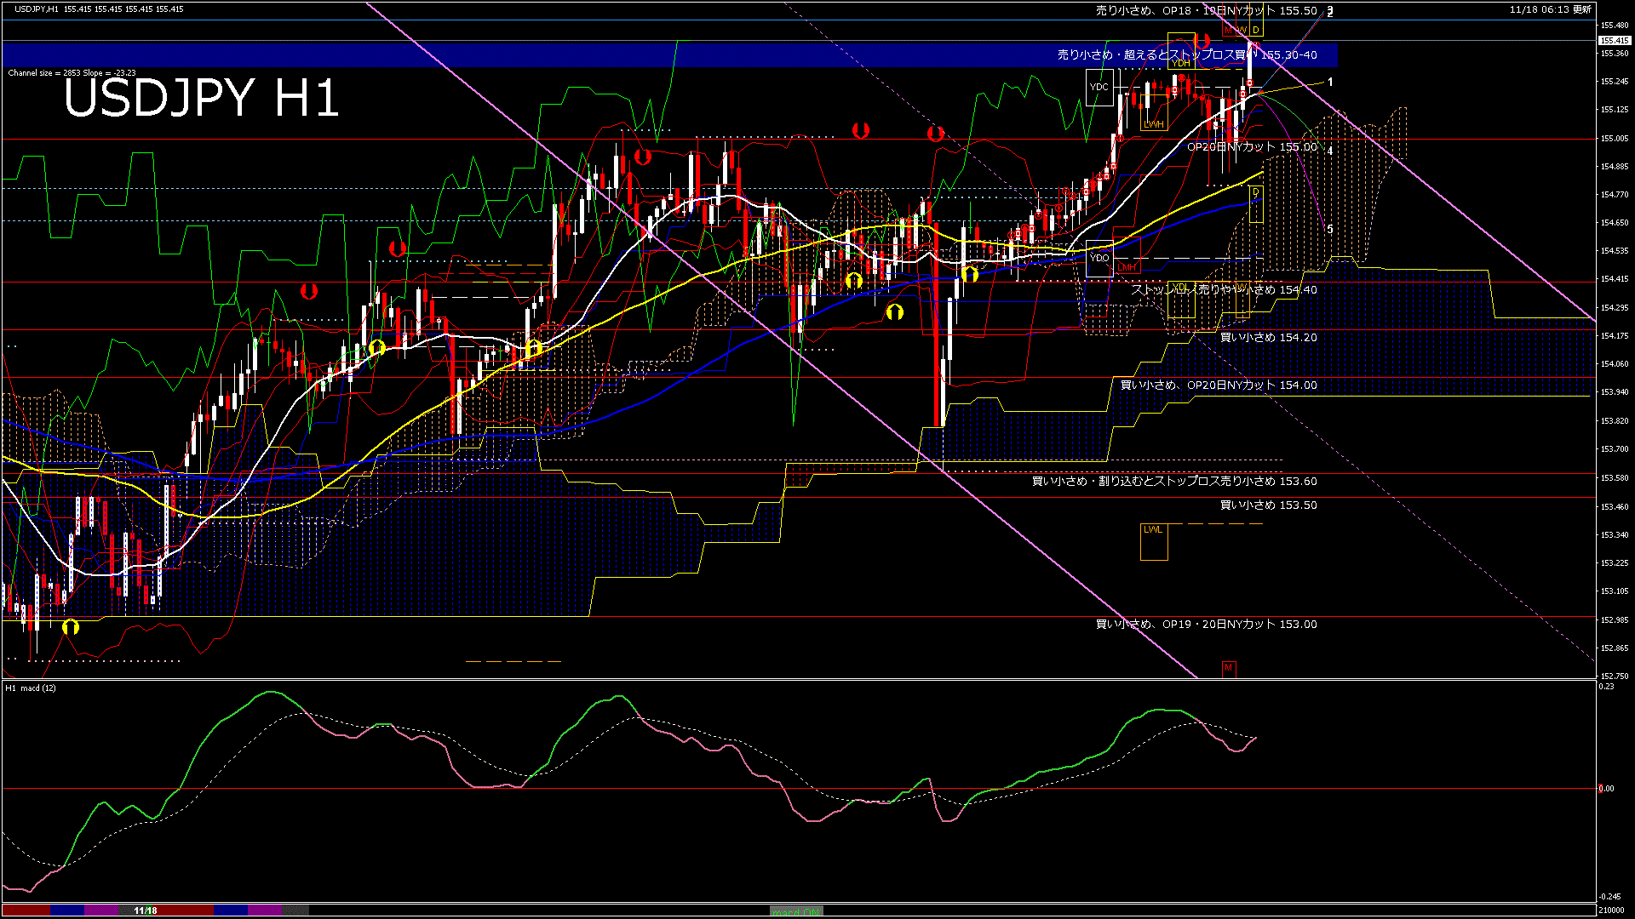The image size is (1635, 919).
Task: Select projection line number 5
Action: [1329, 230]
